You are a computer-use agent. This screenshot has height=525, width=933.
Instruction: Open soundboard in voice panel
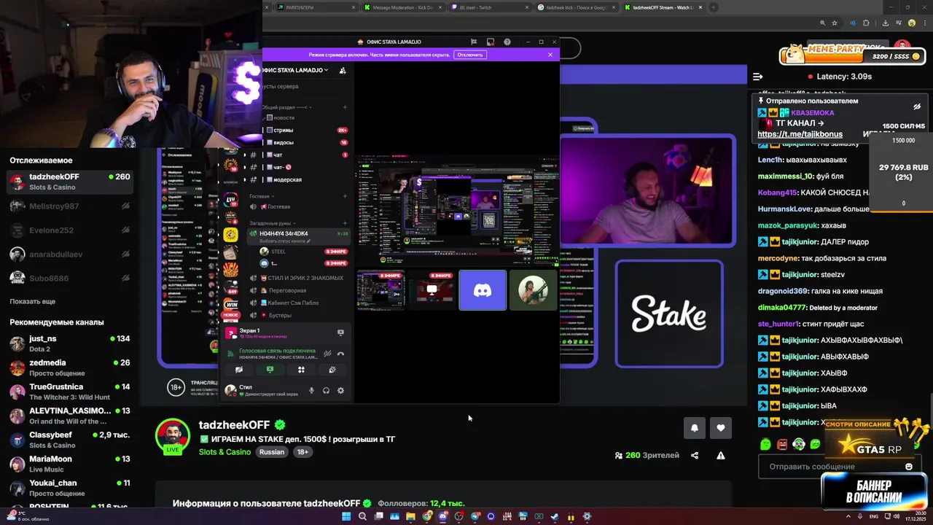point(332,370)
